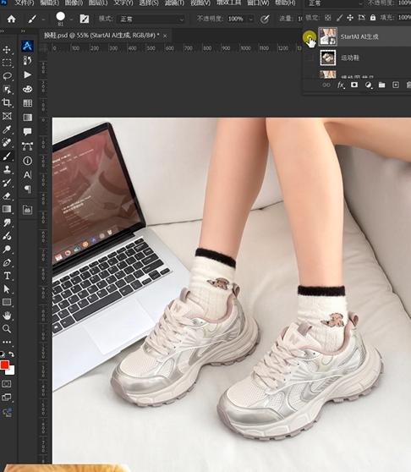Select the Move tool
411x472 pixels.
point(7,50)
